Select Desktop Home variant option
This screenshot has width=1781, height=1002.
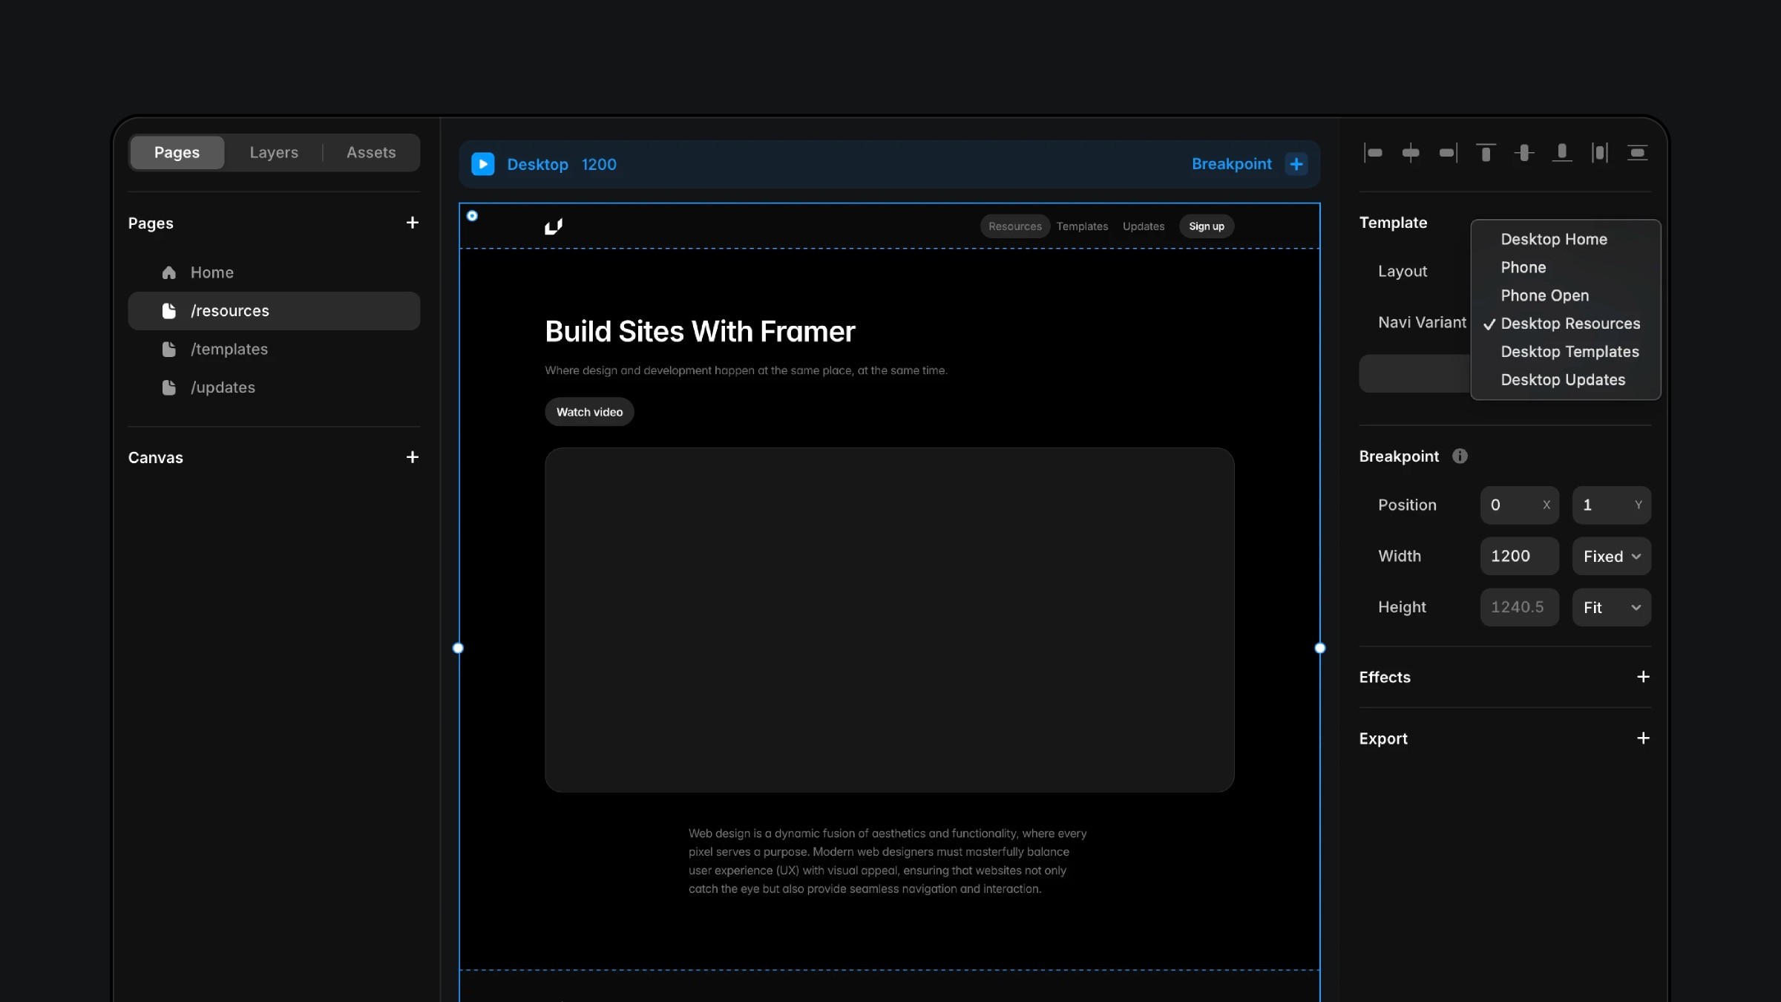pyautogui.click(x=1565, y=239)
